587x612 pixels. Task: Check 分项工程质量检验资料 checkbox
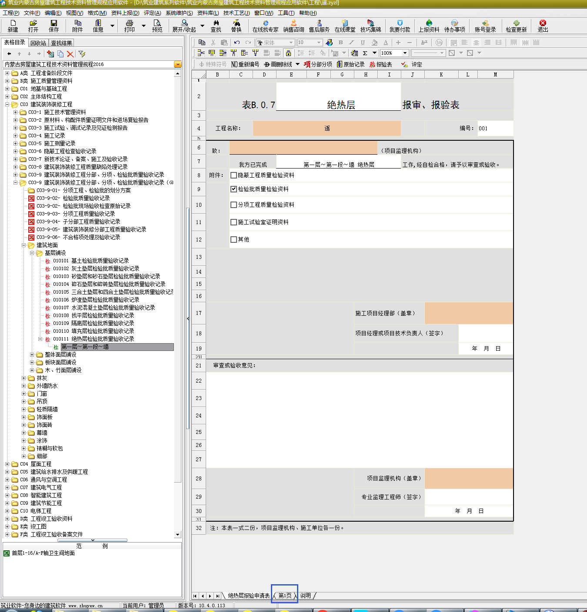(x=233, y=205)
